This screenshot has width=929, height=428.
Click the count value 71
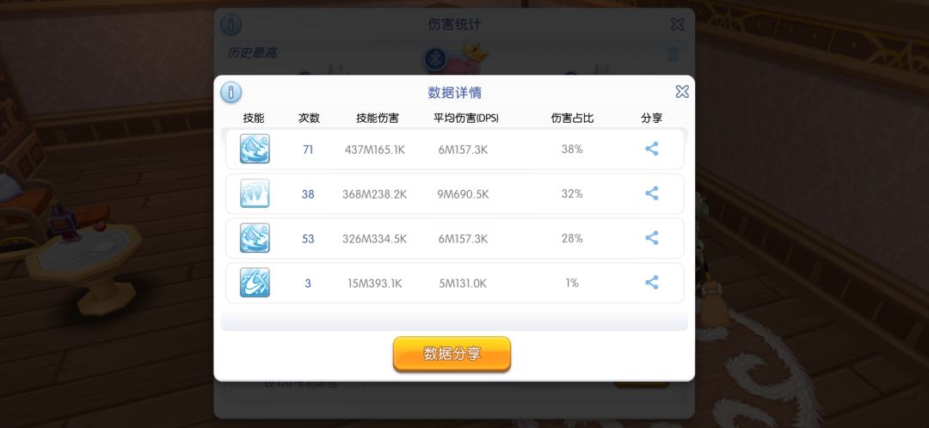point(308,150)
